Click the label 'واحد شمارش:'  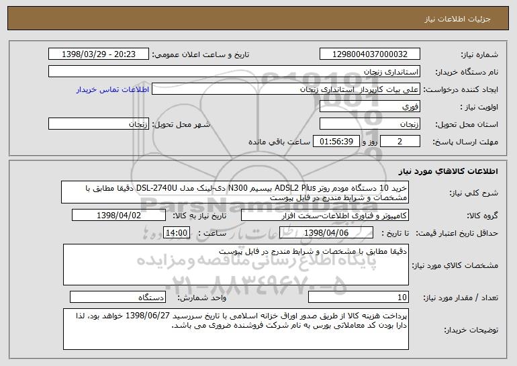(202, 298)
